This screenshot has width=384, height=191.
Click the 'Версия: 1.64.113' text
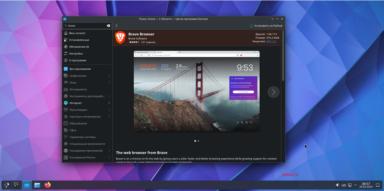coord(266,34)
